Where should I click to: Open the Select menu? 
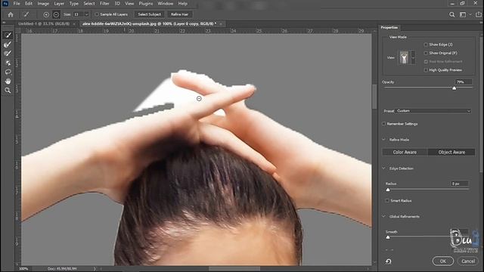pos(89,4)
